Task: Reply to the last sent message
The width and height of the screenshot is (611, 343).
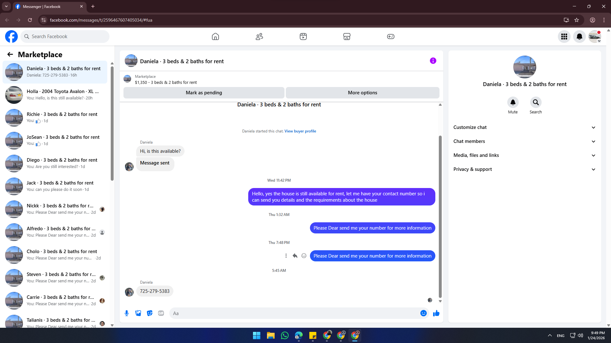Action: (295, 256)
